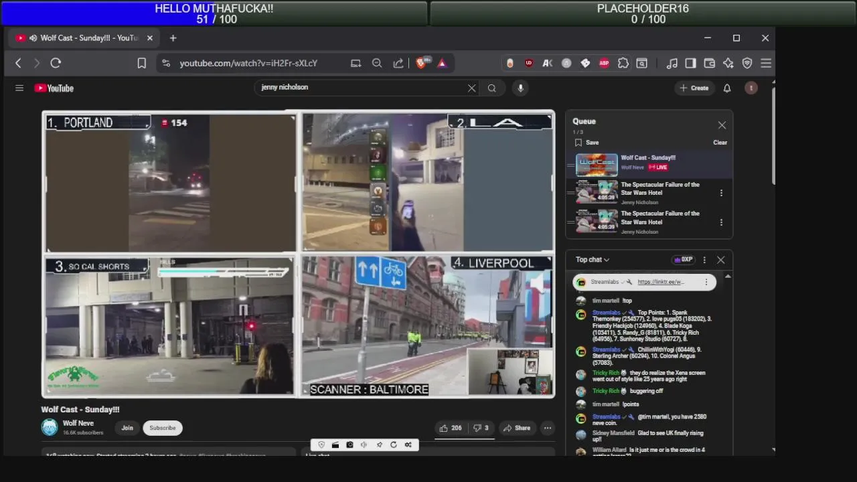Reload the current page
Viewport: 857px width, 482px height.
pyautogui.click(x=56, y=63)
